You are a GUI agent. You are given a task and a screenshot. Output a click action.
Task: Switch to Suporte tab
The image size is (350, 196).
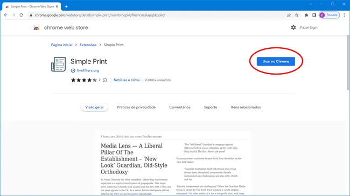pyautogui.click(x=211, y=107)
